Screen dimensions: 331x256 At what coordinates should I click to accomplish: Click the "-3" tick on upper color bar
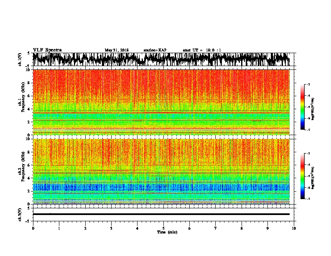[308, 84]
